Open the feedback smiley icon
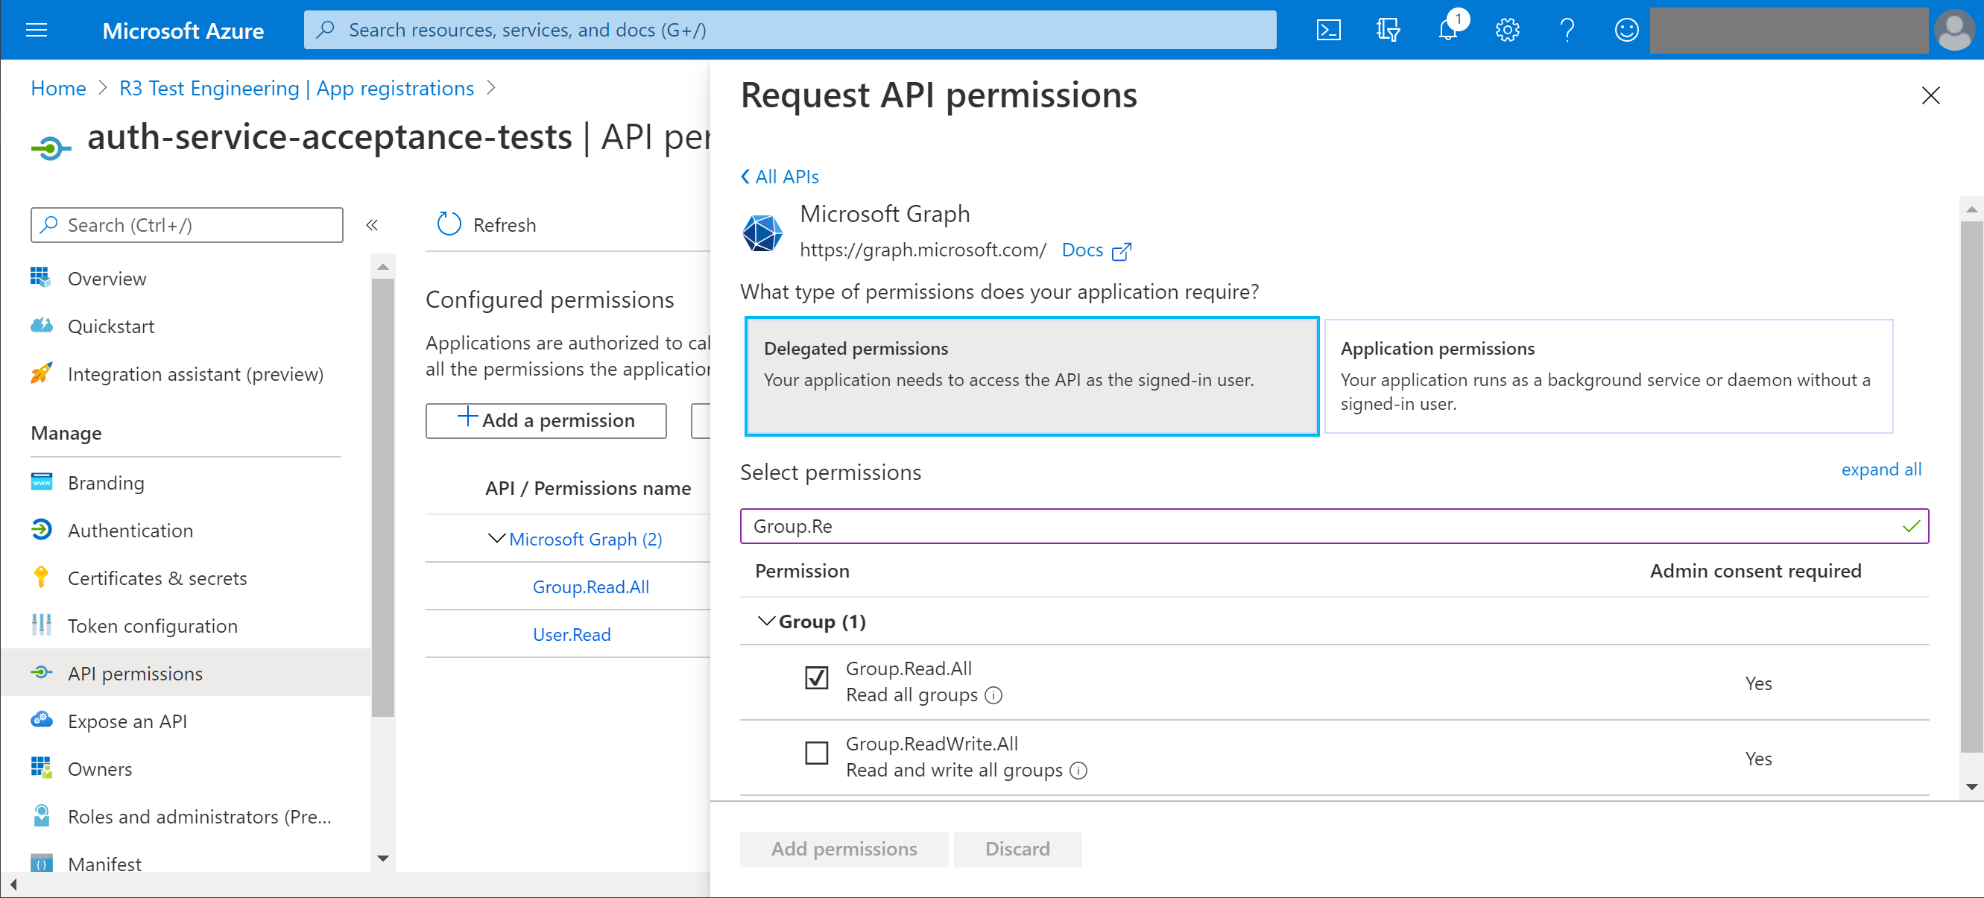The height and width of the screenshot is (898, 1984). click(x=1626, y=30)
